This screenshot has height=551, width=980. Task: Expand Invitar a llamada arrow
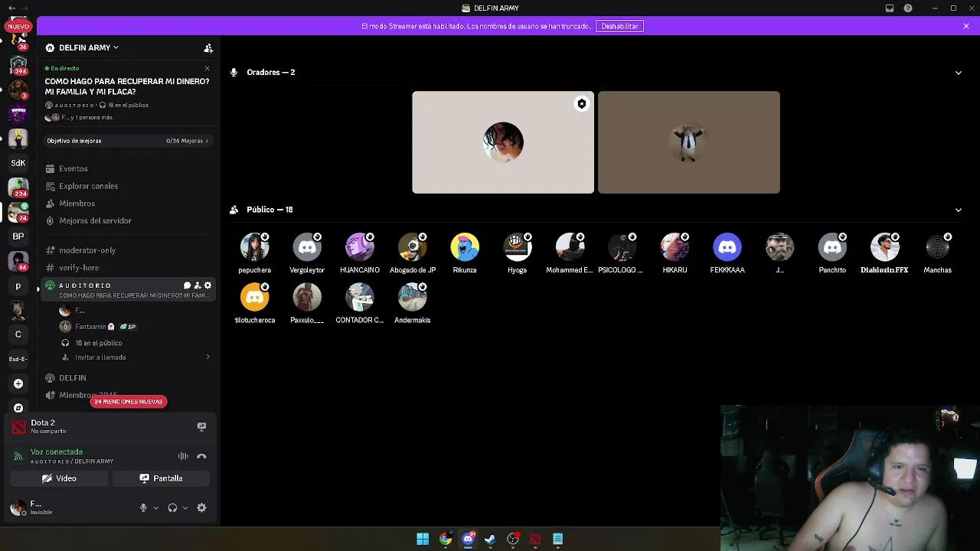[207, 357]
